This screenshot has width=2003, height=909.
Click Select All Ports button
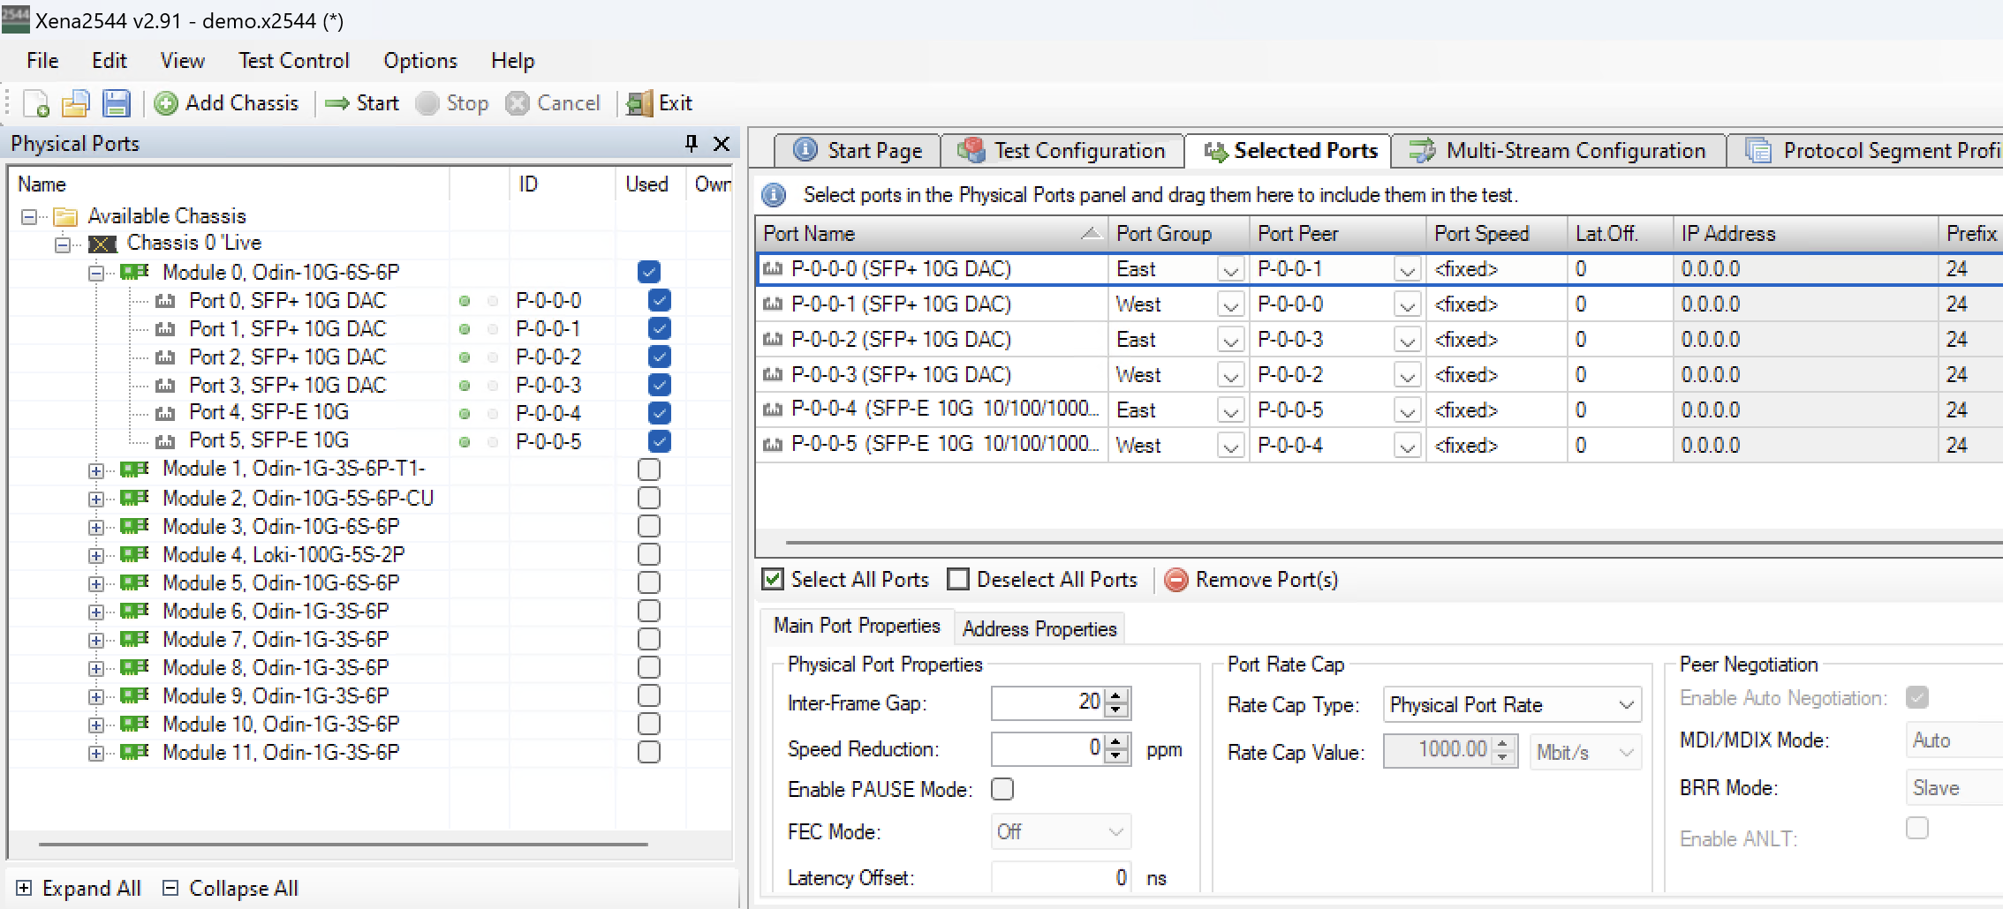pyautogui.click(x=846, y=580)
